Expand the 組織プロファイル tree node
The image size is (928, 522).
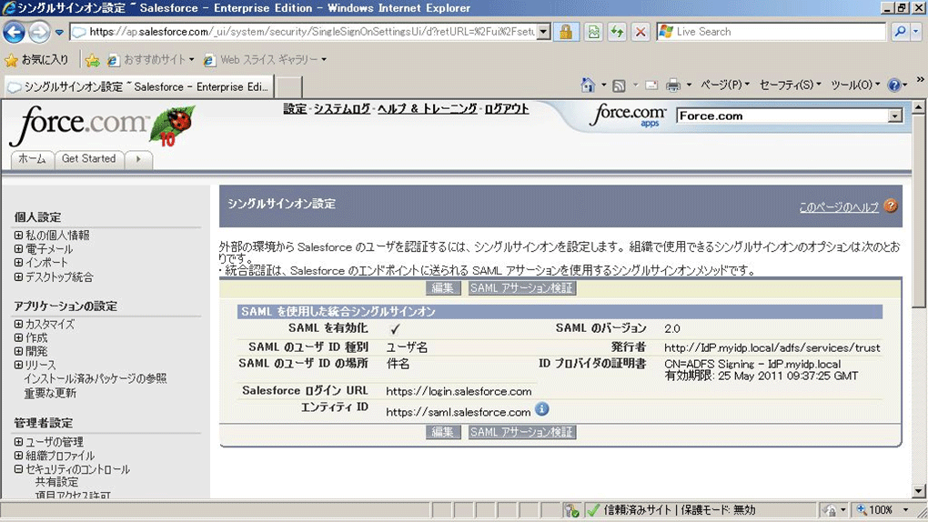click(18, 455)
